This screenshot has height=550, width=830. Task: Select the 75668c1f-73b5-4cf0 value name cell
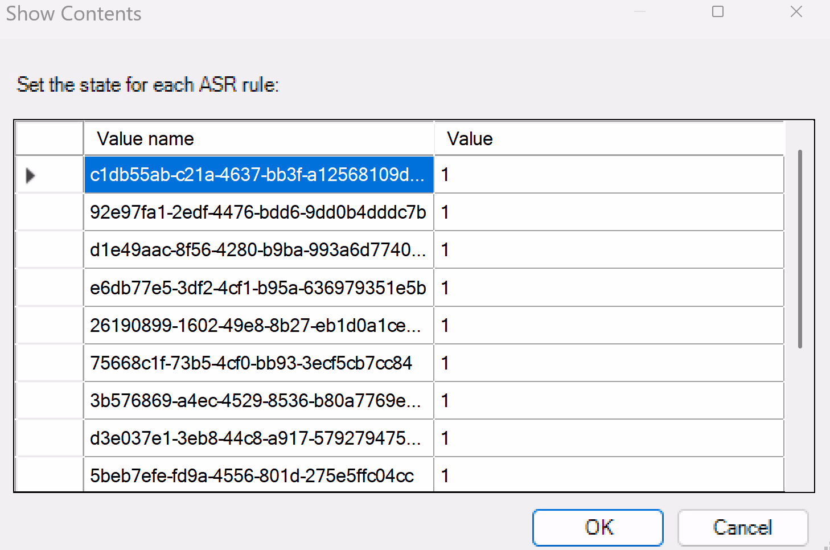point(258,363)
